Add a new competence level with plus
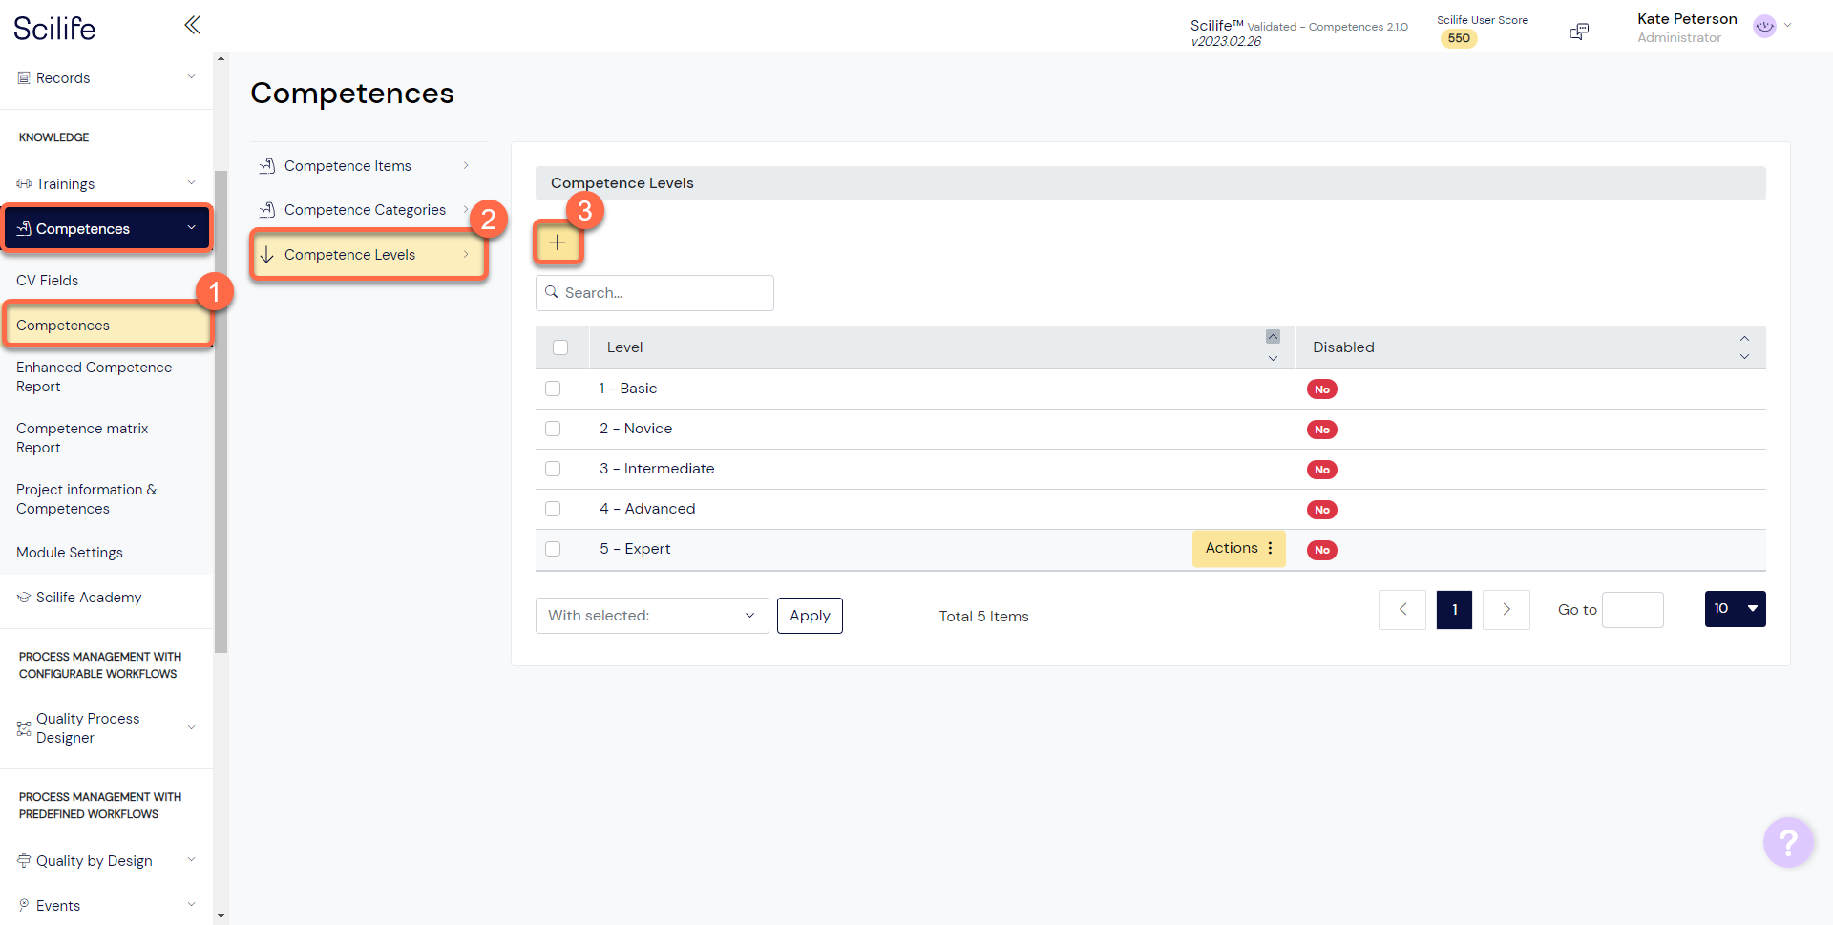Viewport: 1833px width, 925px height. [x=558, y=242]
